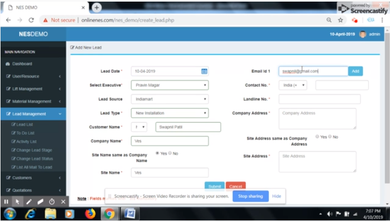This screenshot has width=390, height=221.
Task: Open Firefox from the taskbar
Action: click(x=89, y=214)
